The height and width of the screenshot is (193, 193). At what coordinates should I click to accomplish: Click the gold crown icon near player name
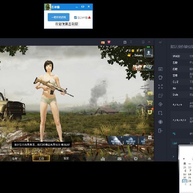coord(129,55)
